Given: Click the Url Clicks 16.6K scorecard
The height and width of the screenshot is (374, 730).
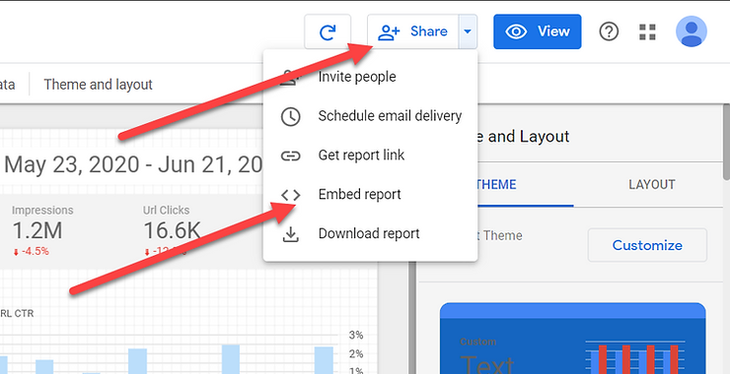Looking at the screenshot, I should coord(173,230).
